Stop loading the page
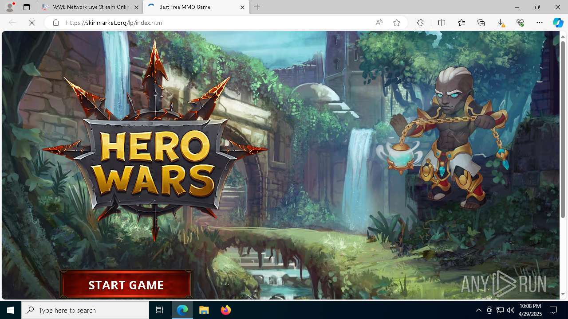Image resolution: width=568 pixels, height=319 pixels. pos(32,23)
